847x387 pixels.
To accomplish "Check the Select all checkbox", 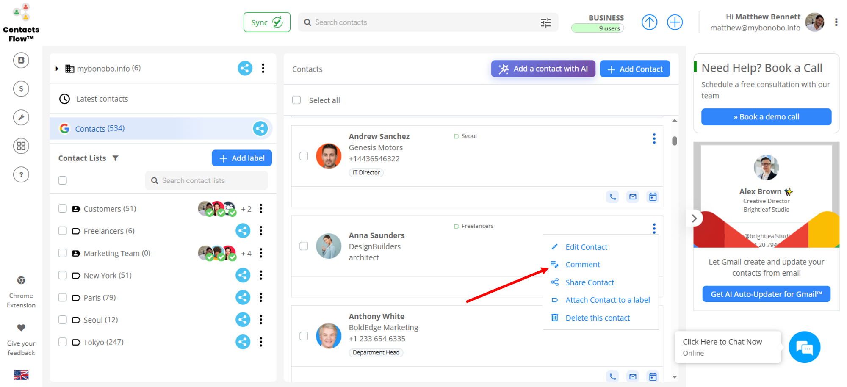I will [x=296, y=100].
